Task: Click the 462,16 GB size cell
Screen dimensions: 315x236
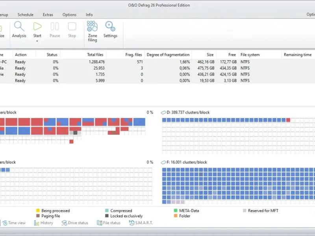Action: tap(206, 62)
